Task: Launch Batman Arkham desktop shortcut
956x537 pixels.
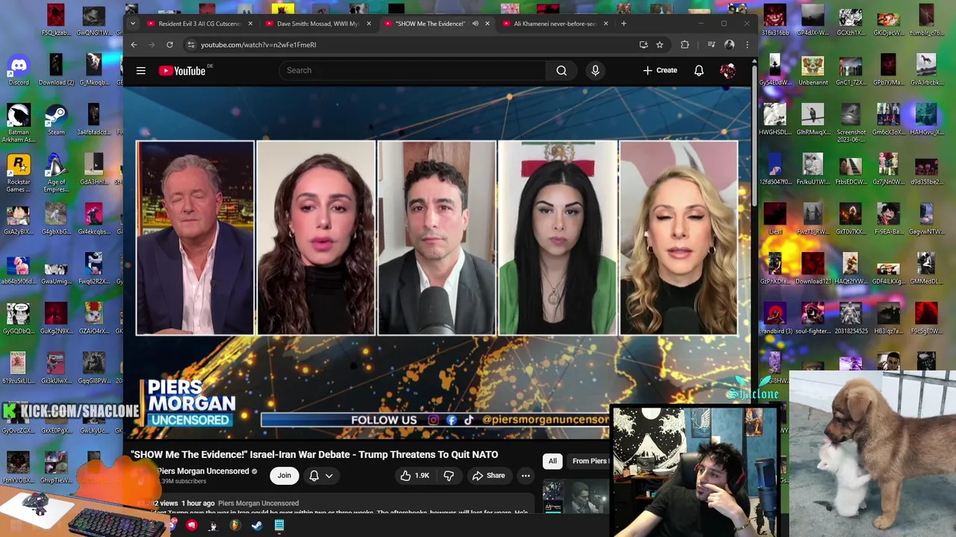Action: click(19, 123)
